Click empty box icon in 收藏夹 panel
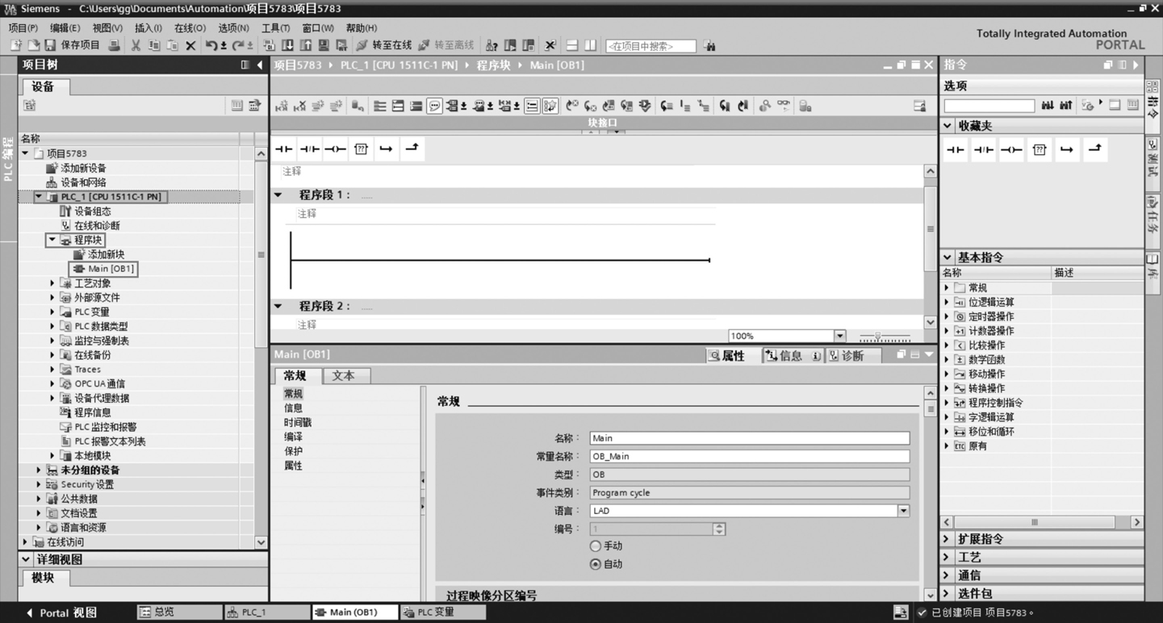The width and height of the screenshot is (1163, 623). click(x=1040, y=150)
